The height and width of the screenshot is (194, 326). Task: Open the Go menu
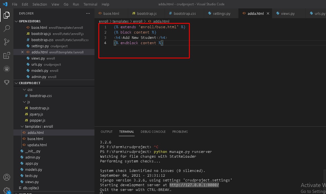66,4
